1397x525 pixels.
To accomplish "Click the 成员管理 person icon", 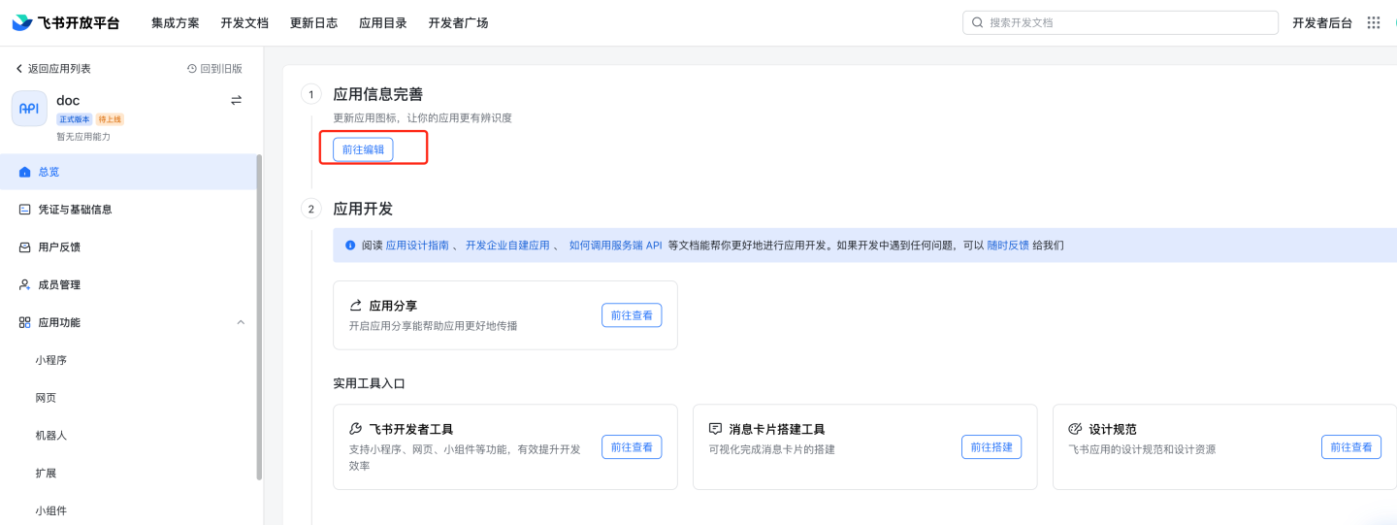I will pyautogui.click(x=25, y=285).
